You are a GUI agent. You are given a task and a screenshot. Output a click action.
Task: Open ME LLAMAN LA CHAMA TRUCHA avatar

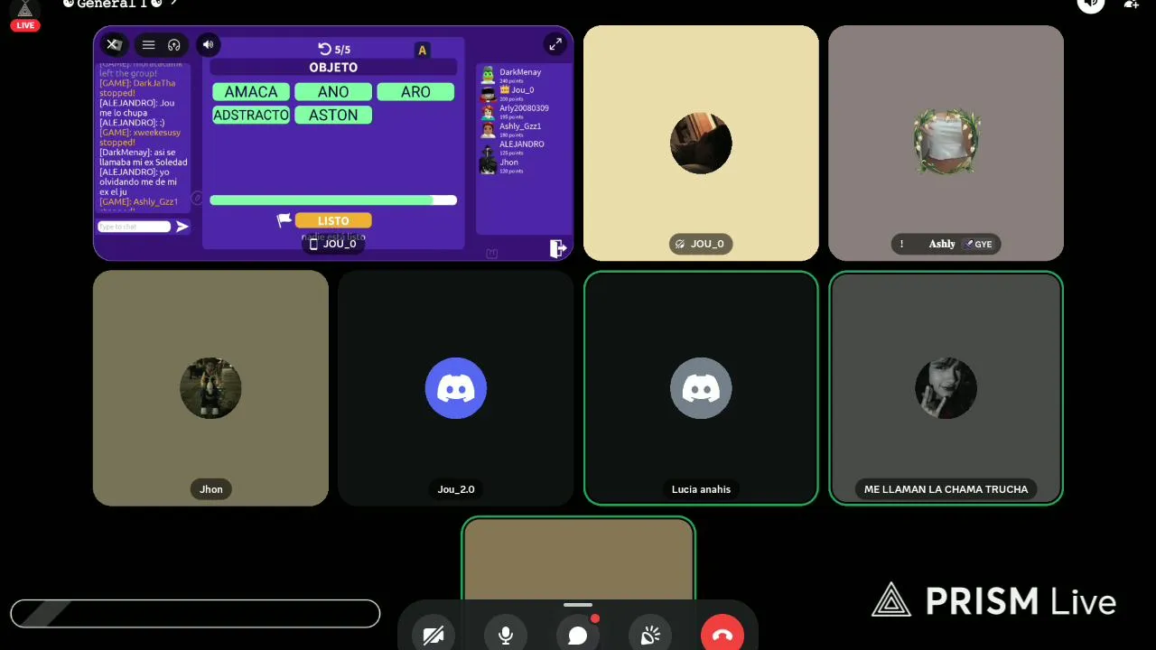coord(946,388)
